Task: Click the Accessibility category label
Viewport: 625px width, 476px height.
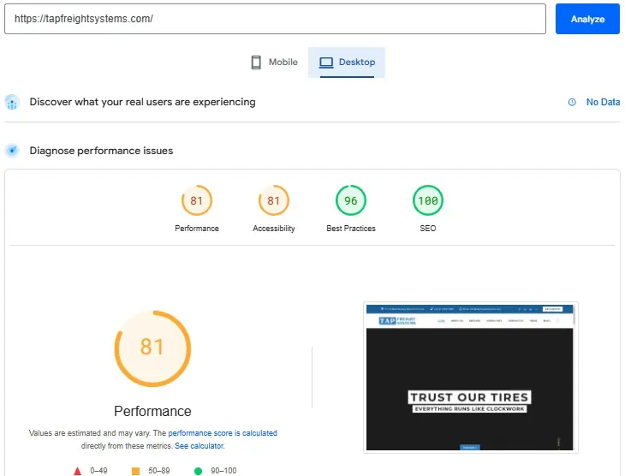Action: [x=274, y=229]
